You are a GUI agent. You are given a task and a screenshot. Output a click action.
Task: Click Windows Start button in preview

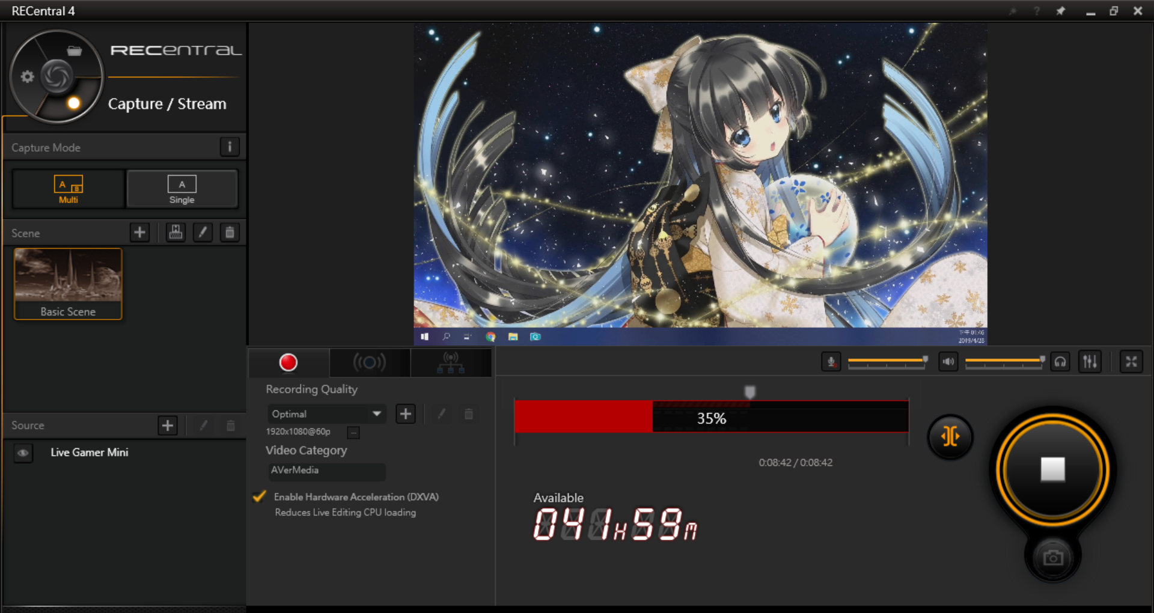click(424, 337)
